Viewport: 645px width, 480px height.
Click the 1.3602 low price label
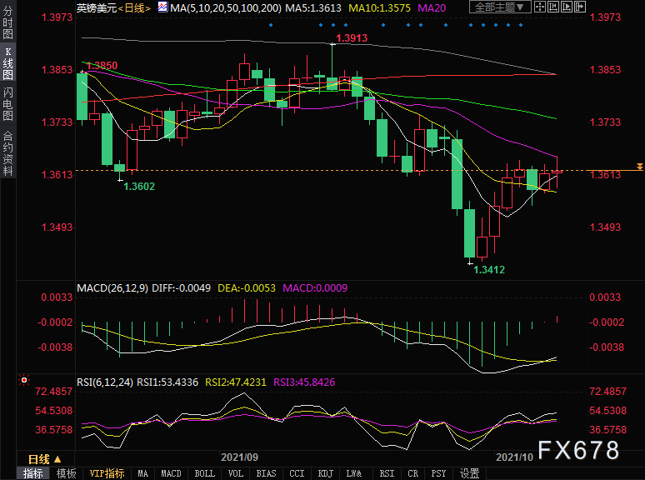pyautogui.click(x=139, y=187)
